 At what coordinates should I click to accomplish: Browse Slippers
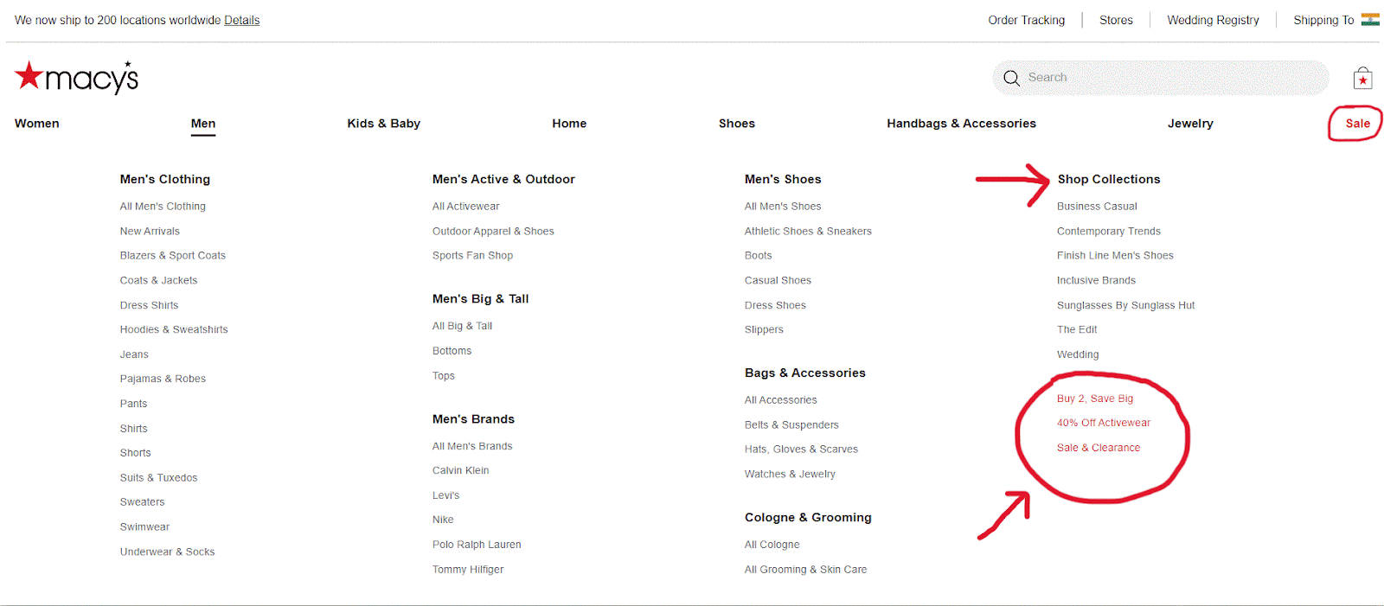coord(764,329)
